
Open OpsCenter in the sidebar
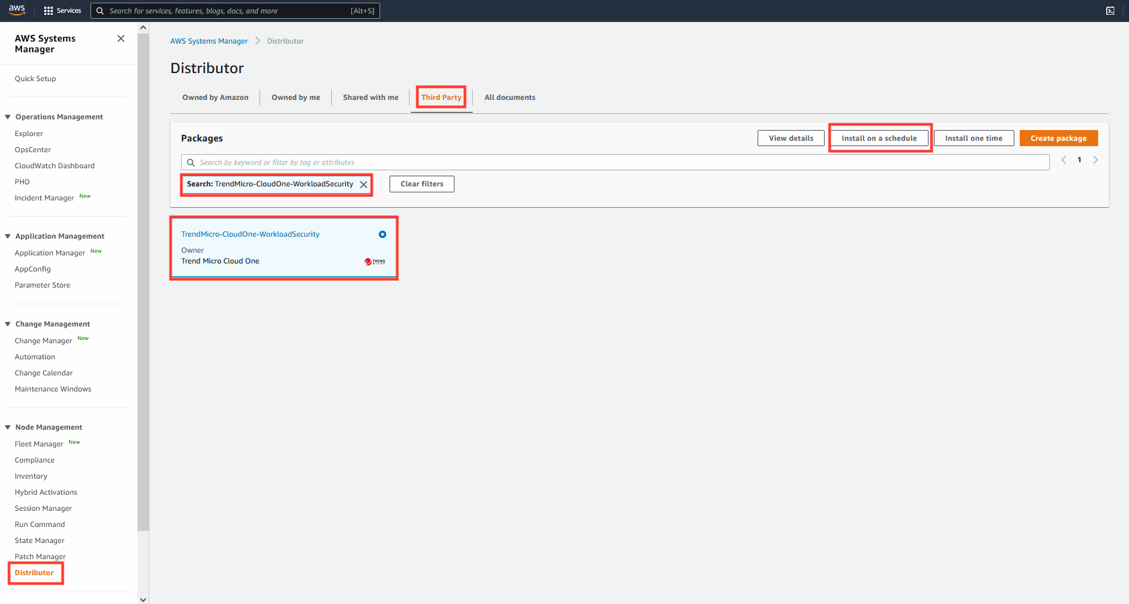[x=33, y=149]
